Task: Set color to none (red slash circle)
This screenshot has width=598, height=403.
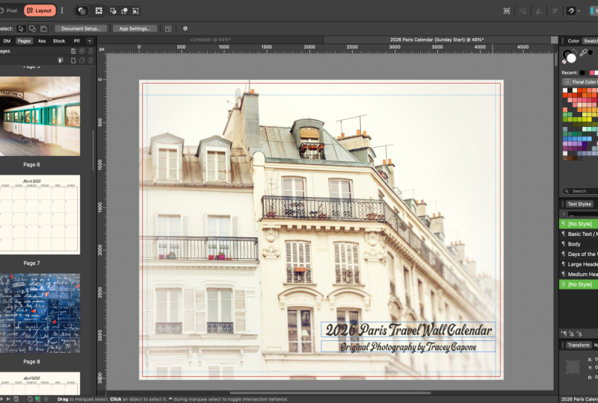Action: 564,61
